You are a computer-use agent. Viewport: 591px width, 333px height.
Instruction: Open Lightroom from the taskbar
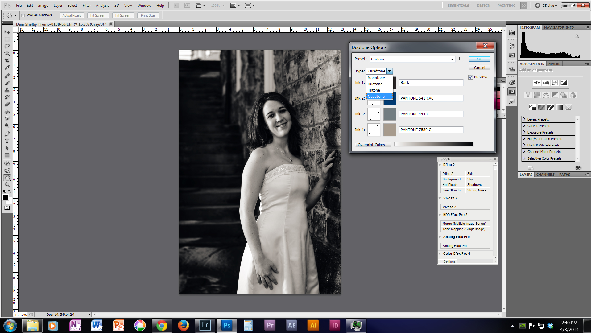pos(205,325)
